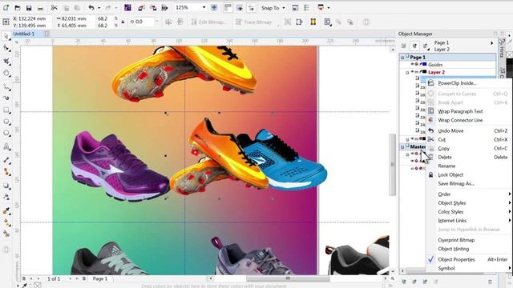513x288 pixels.
Task: Toggle Show Object Properties in Object Manager
Action: pyautogui.click(x=404, y=46)
